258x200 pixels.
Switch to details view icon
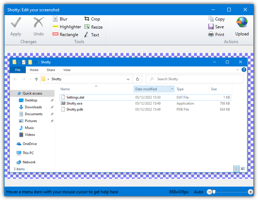tap(236, 169)
